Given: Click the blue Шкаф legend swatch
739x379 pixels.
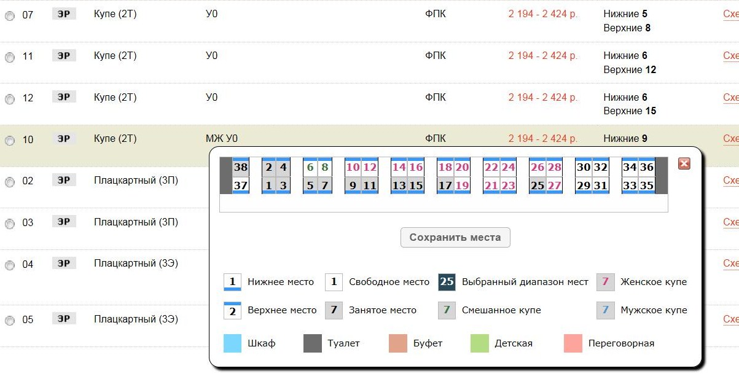Looking at the screenshot, I should click(233, 343).
